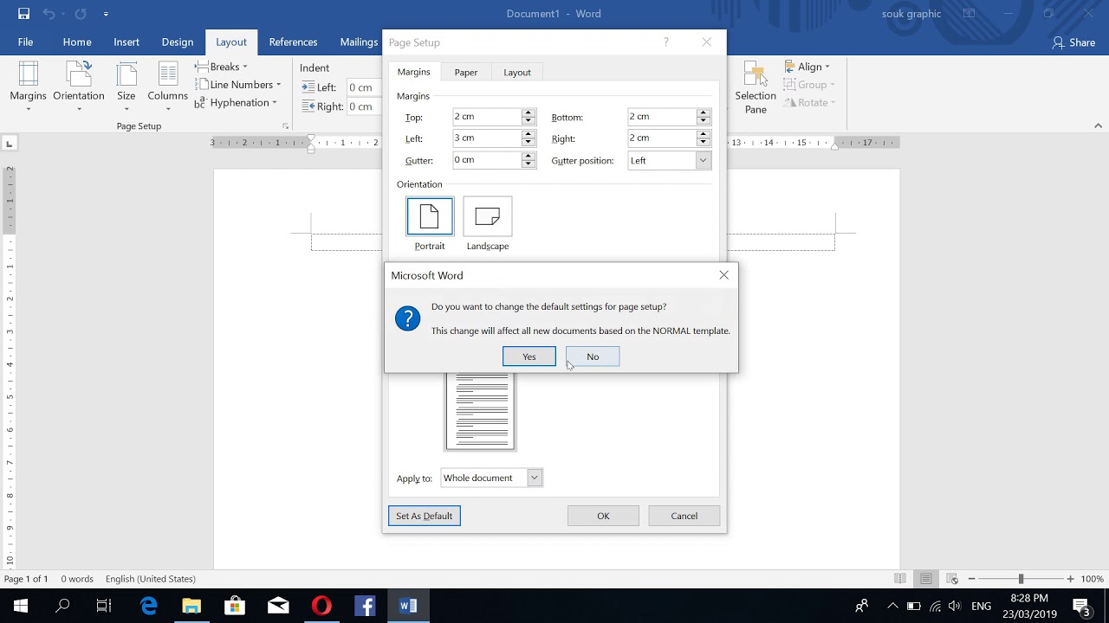Switch to Print Layout view
This screenshot has width=1109, height=623.
coord(926,579)
